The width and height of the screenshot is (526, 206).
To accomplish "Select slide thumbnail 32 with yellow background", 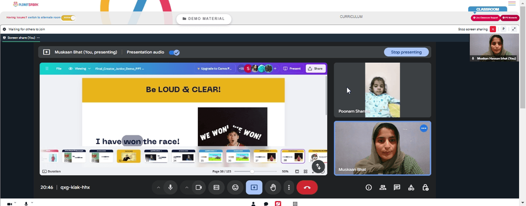I will [129, 156].
